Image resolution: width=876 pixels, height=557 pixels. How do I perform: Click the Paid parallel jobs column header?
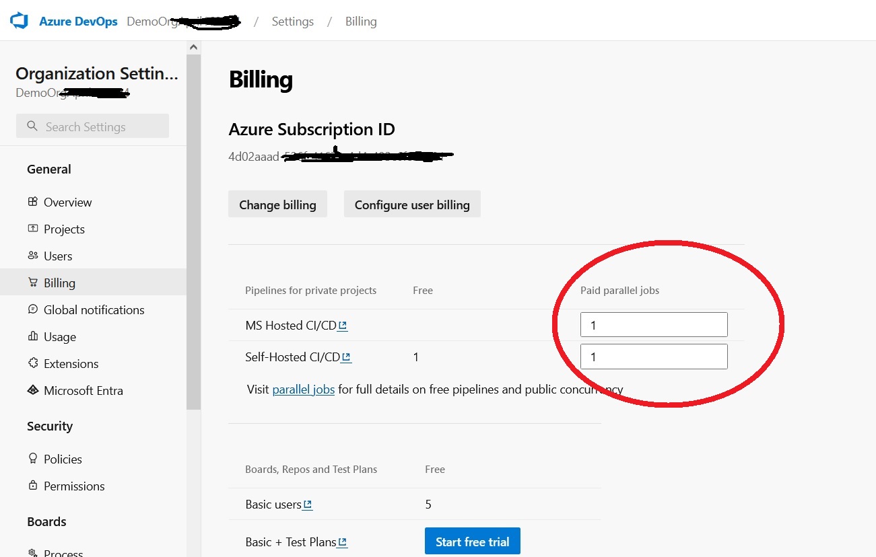[620, 291]
